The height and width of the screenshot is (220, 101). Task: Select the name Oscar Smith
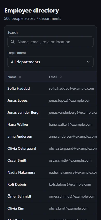coord(17,160)
